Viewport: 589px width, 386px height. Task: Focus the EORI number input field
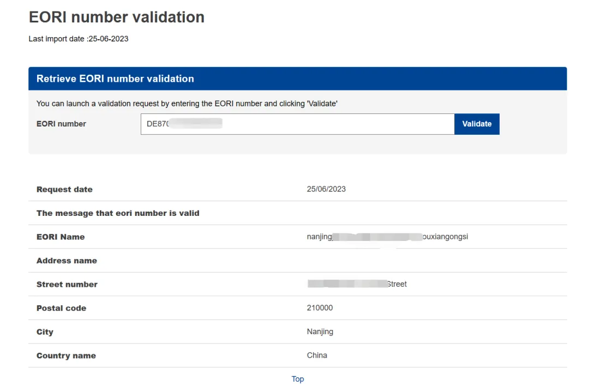[x=298, y=124]
